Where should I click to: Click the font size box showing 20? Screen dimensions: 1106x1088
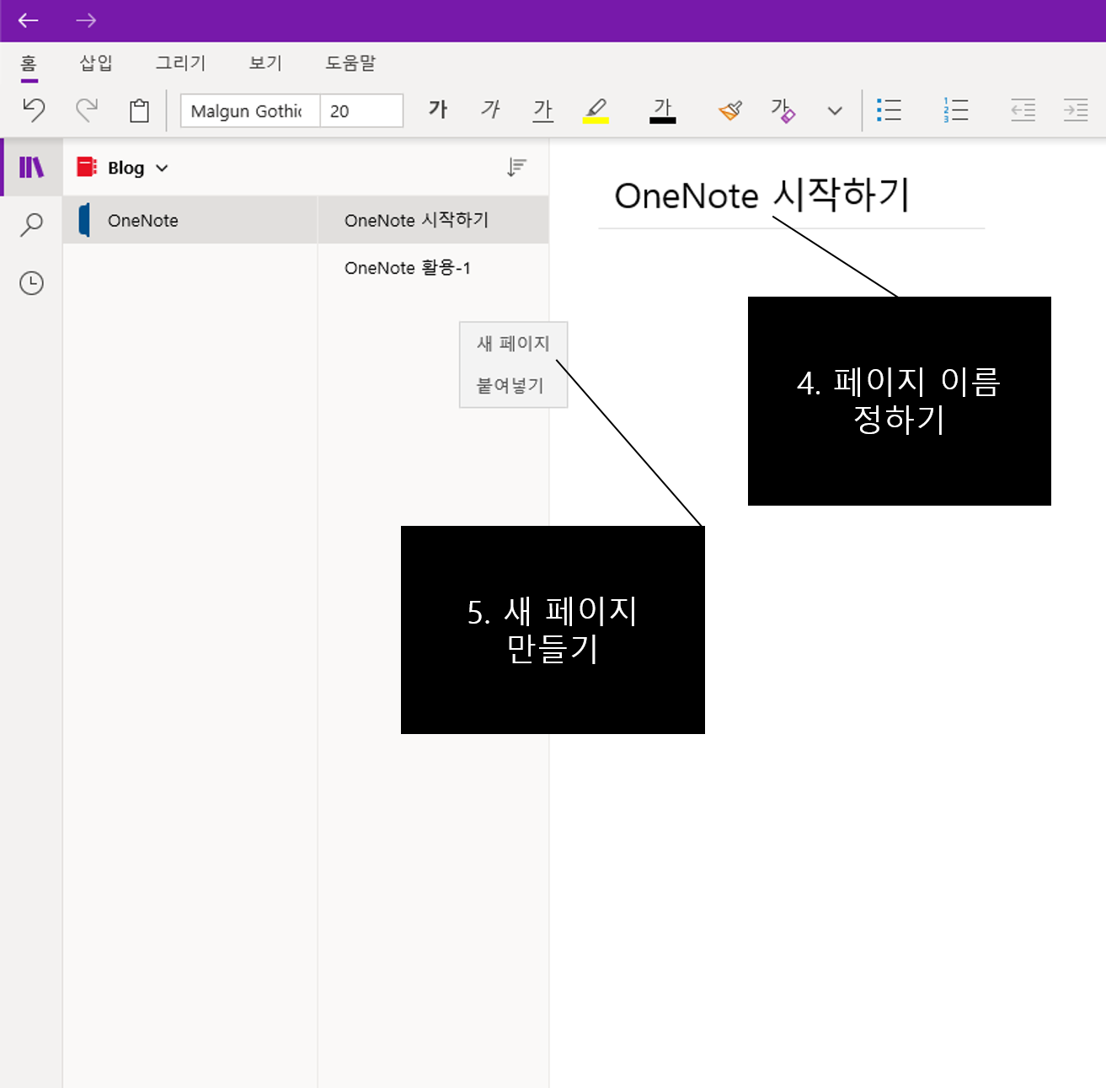pyautogui.click(x=361, y=110)
